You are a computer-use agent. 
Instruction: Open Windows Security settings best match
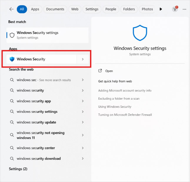point(47,35)
